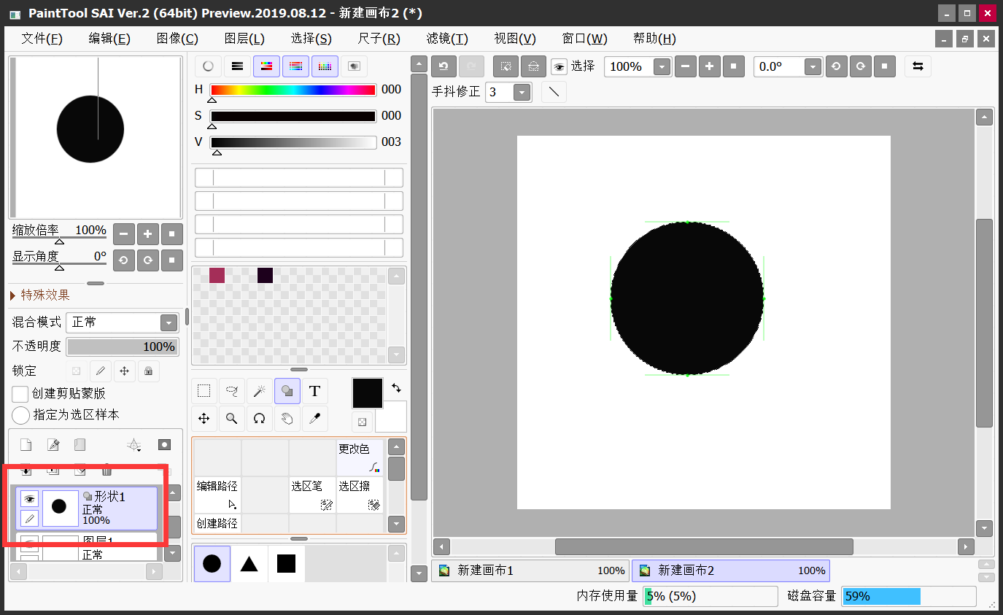Click the invert selection icon
This screenshot has height=615, width=1003.
(533, 66)
